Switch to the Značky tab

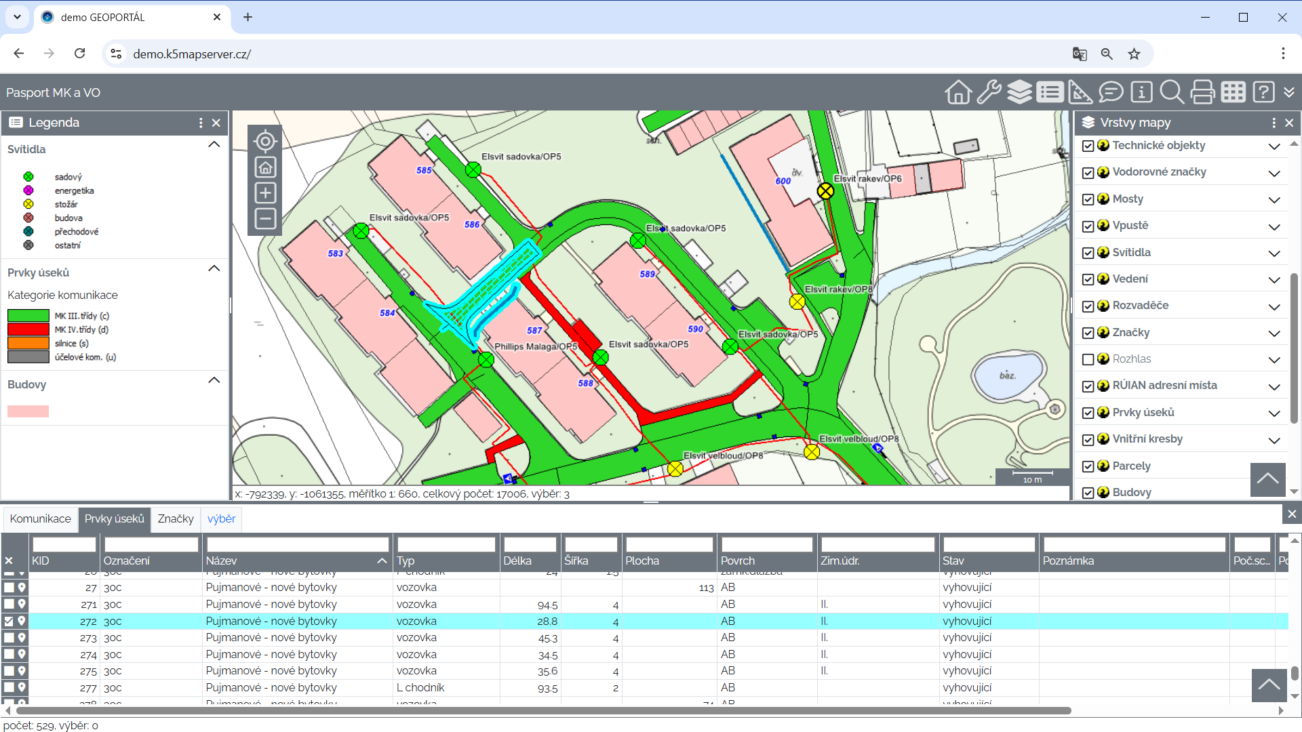pos(176,518)
